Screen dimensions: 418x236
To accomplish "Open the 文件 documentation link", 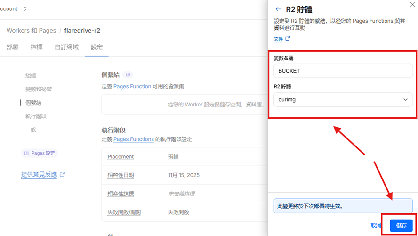I will click(x=278, y=39).
